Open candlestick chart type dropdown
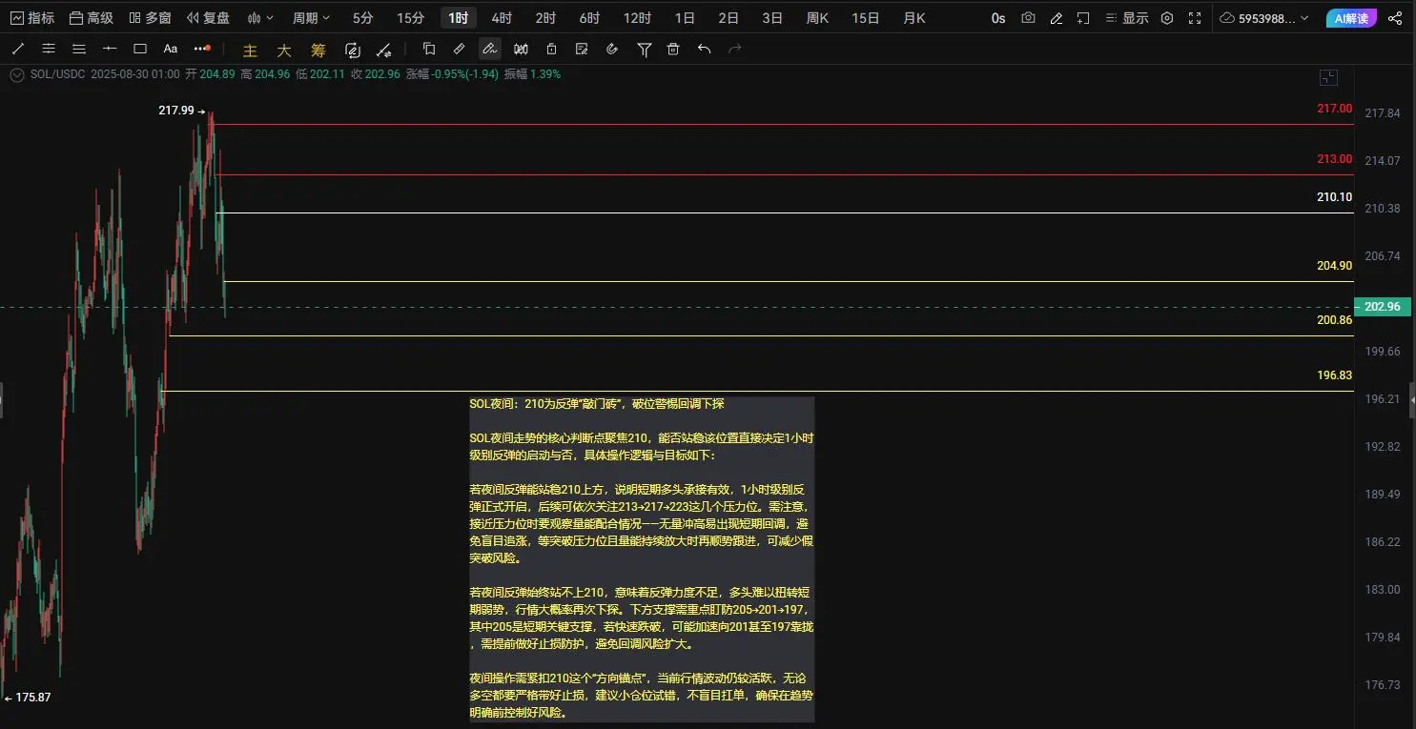1416x729 pixels. [x=260, y=18]
